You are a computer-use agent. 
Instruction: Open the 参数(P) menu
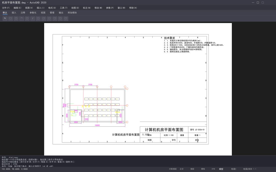pos(110,8)
